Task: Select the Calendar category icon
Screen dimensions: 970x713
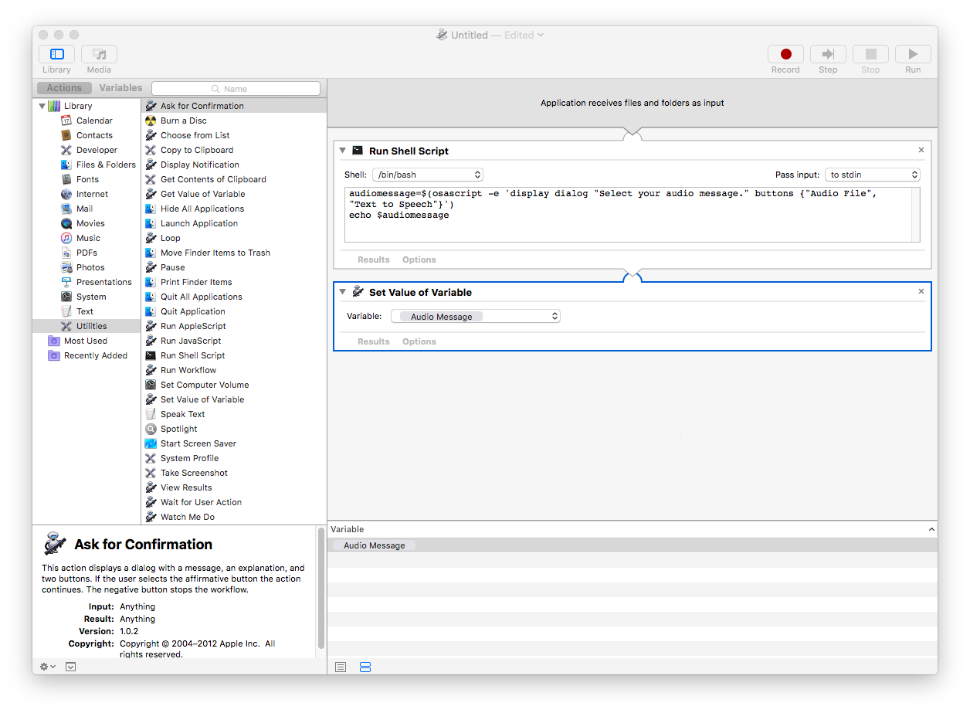Action: (66, 121)
